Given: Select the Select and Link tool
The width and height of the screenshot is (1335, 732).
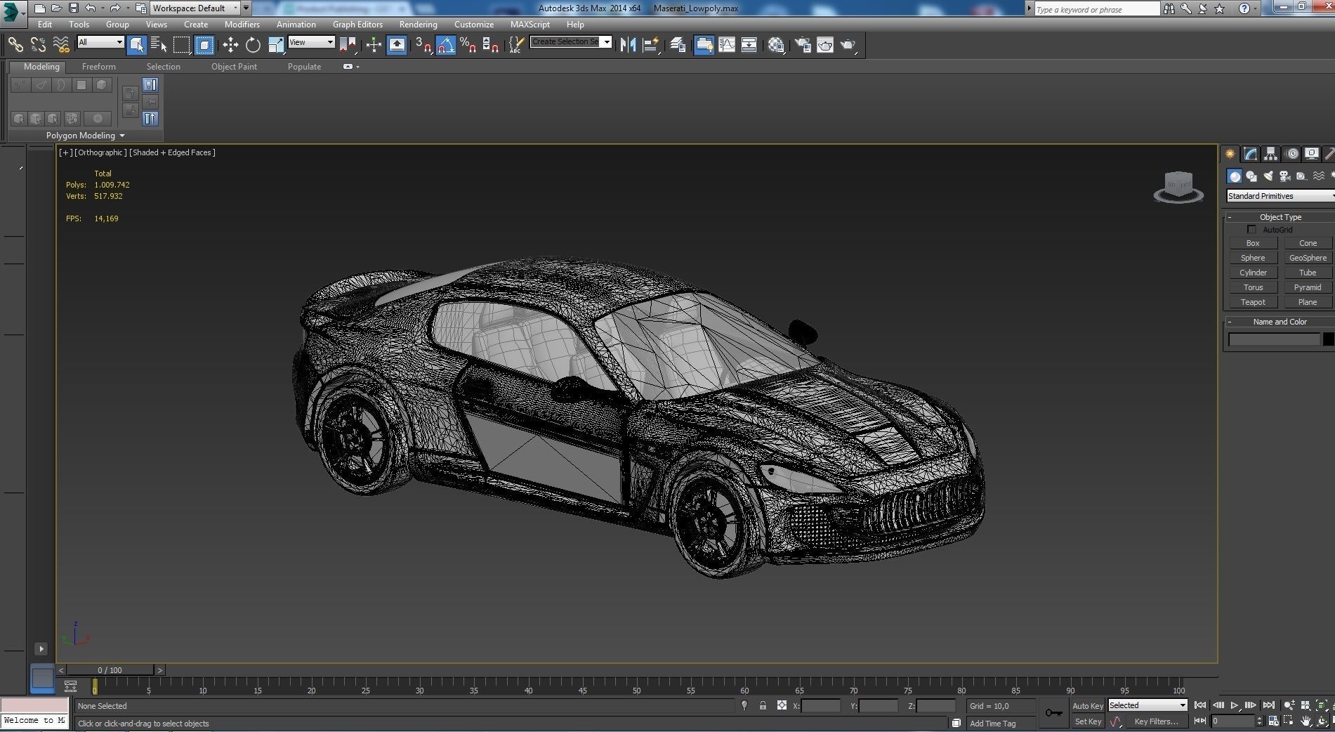Looking at the screenshot, I should [x=15, y=45].
